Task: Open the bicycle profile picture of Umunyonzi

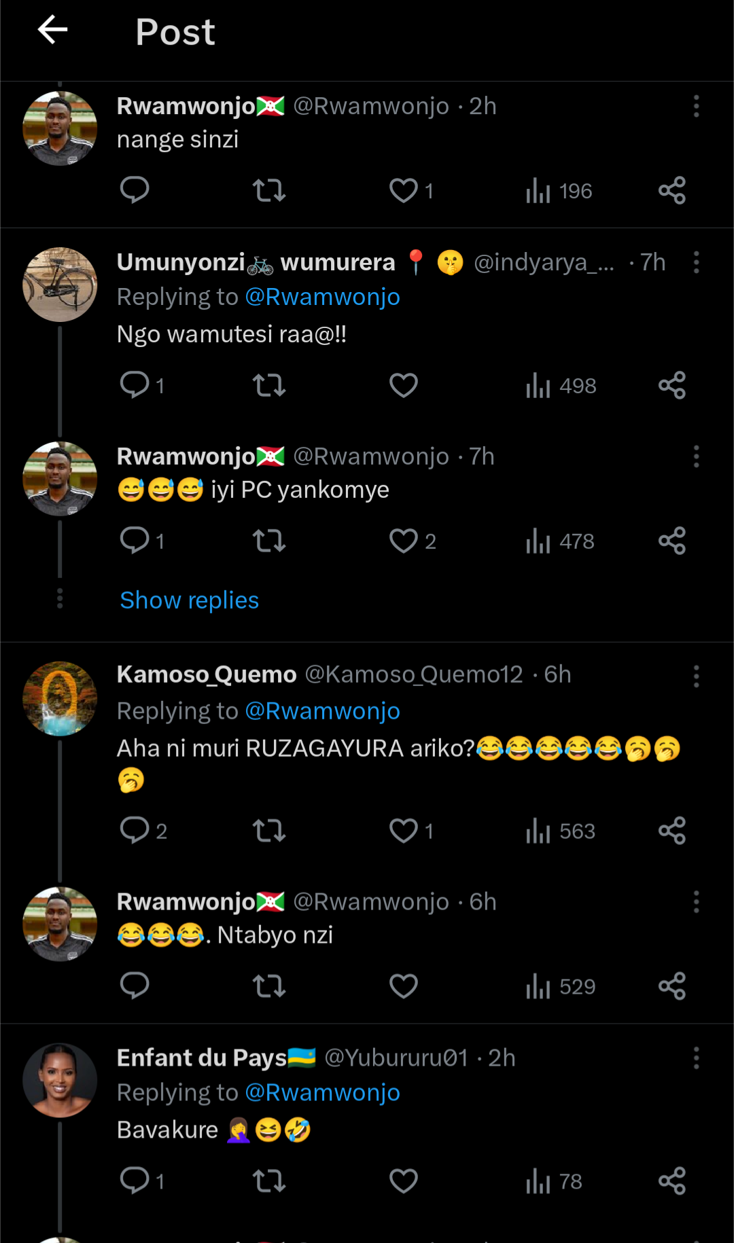Action: click(x=60, y=285)
